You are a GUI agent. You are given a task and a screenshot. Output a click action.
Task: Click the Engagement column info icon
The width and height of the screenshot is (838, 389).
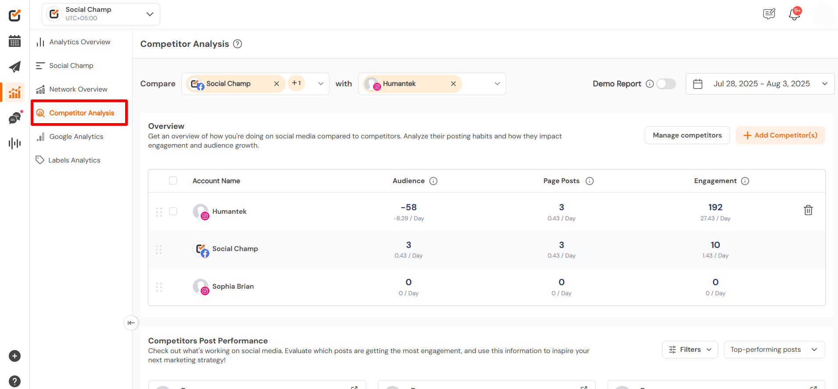click(745, 181)
